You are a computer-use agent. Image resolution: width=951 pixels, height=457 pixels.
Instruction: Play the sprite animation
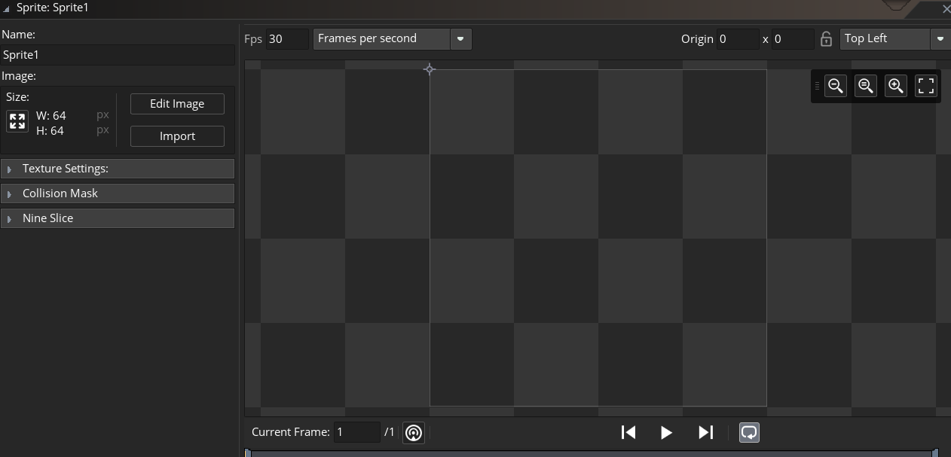(x=666, y=432)
